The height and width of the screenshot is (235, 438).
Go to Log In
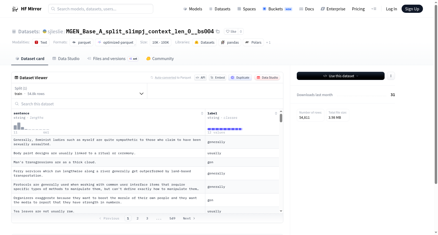click(x=391, y=9)
